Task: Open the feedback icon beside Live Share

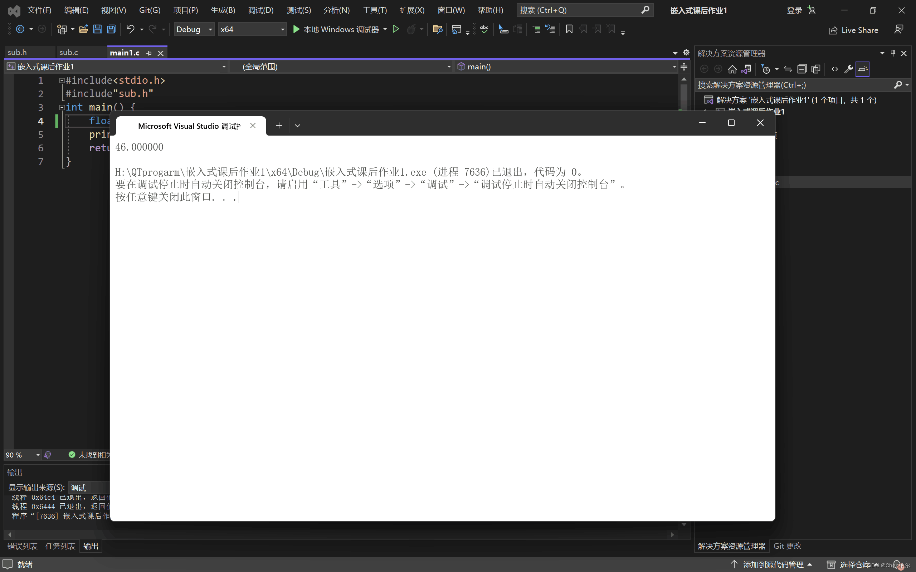Action: [898, 29]
